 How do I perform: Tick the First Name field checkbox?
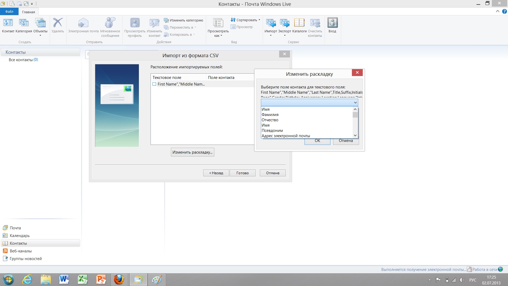pos(154,84)
